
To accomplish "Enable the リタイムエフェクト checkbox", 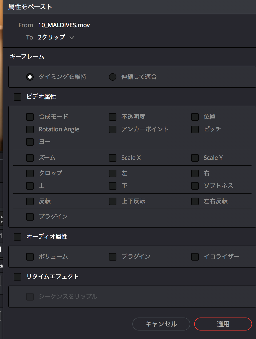I will pos(17,277).
